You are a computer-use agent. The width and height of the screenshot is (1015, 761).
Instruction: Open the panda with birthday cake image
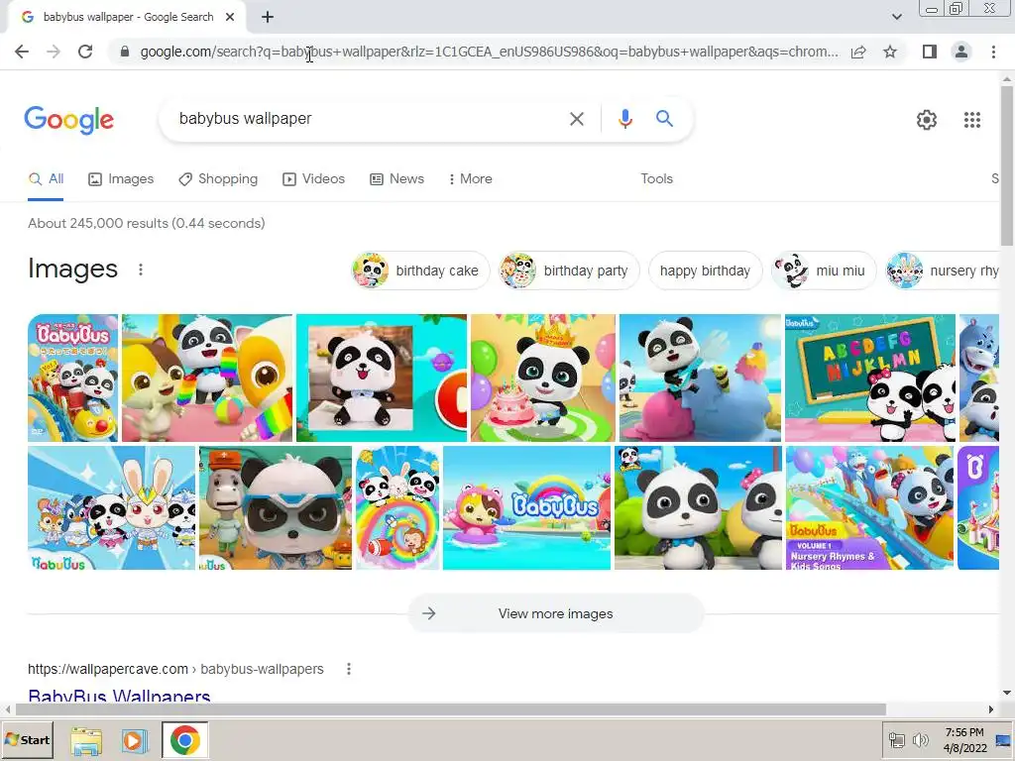pos(543,378)
